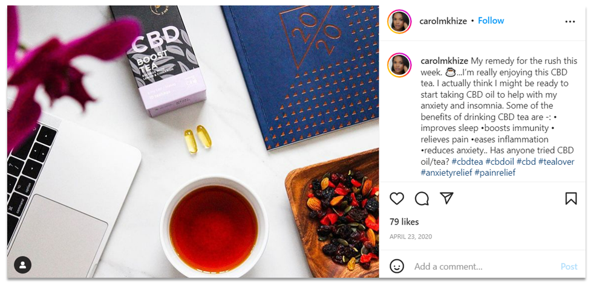594x291 pixels.
Task: Show tagged people icon on photo
Action: (x=23, y=265)
